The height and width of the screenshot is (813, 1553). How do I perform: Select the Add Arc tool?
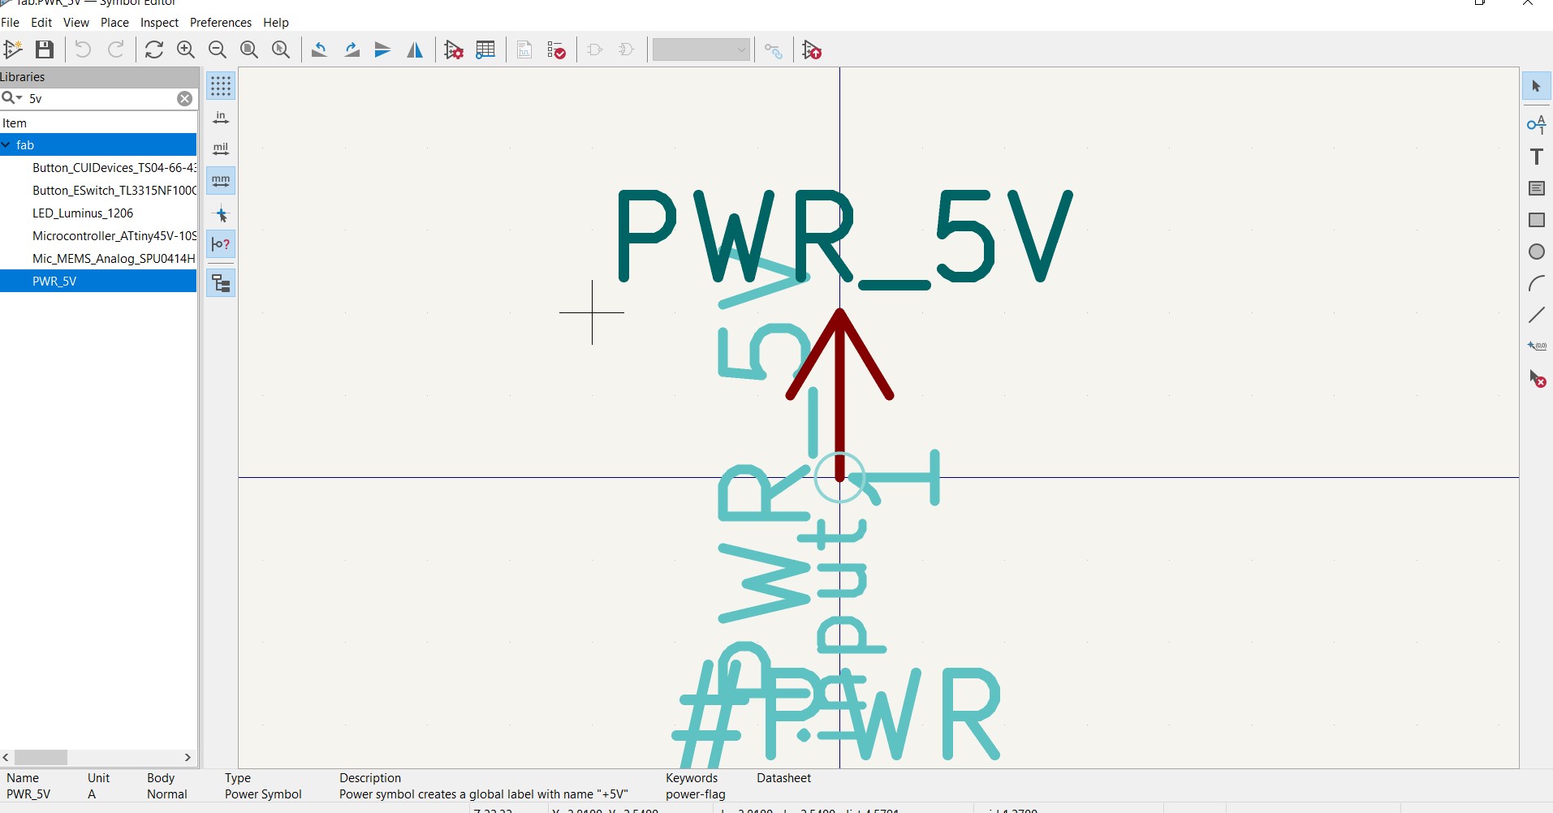coord(1536,283)
